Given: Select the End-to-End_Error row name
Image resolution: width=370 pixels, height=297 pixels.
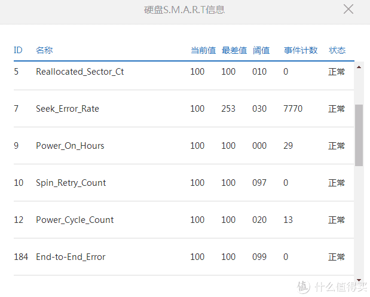Looking at the screenshot, I should coord(71,257).
